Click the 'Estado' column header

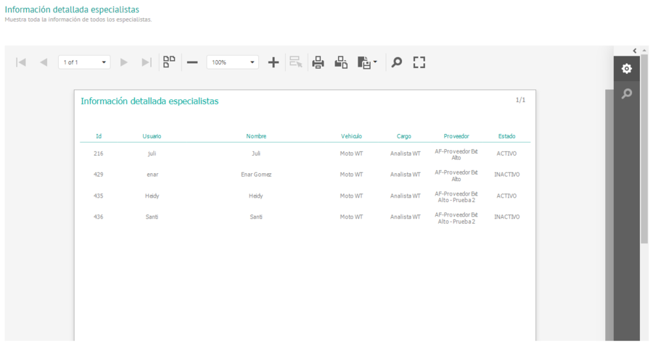pyautogui.click(x=507, y=136)
